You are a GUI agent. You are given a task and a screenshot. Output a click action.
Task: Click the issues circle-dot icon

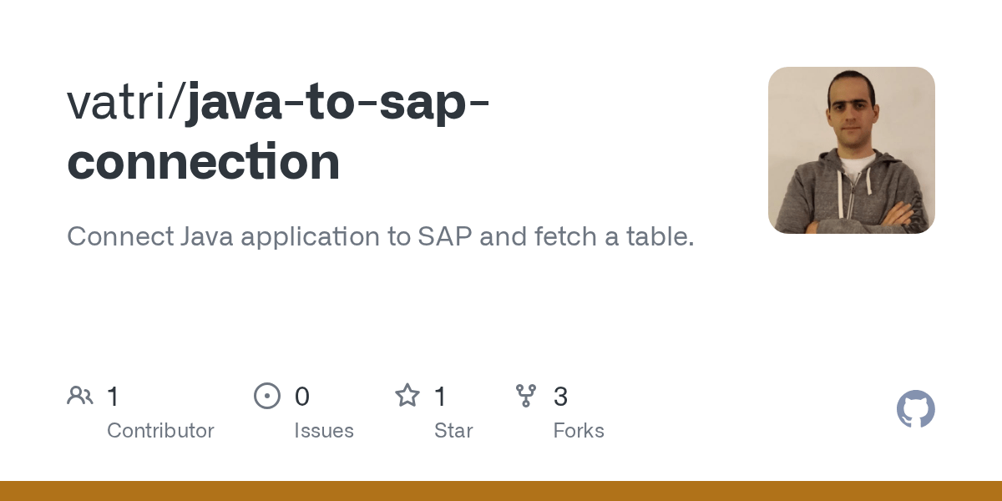coord(267,396)
